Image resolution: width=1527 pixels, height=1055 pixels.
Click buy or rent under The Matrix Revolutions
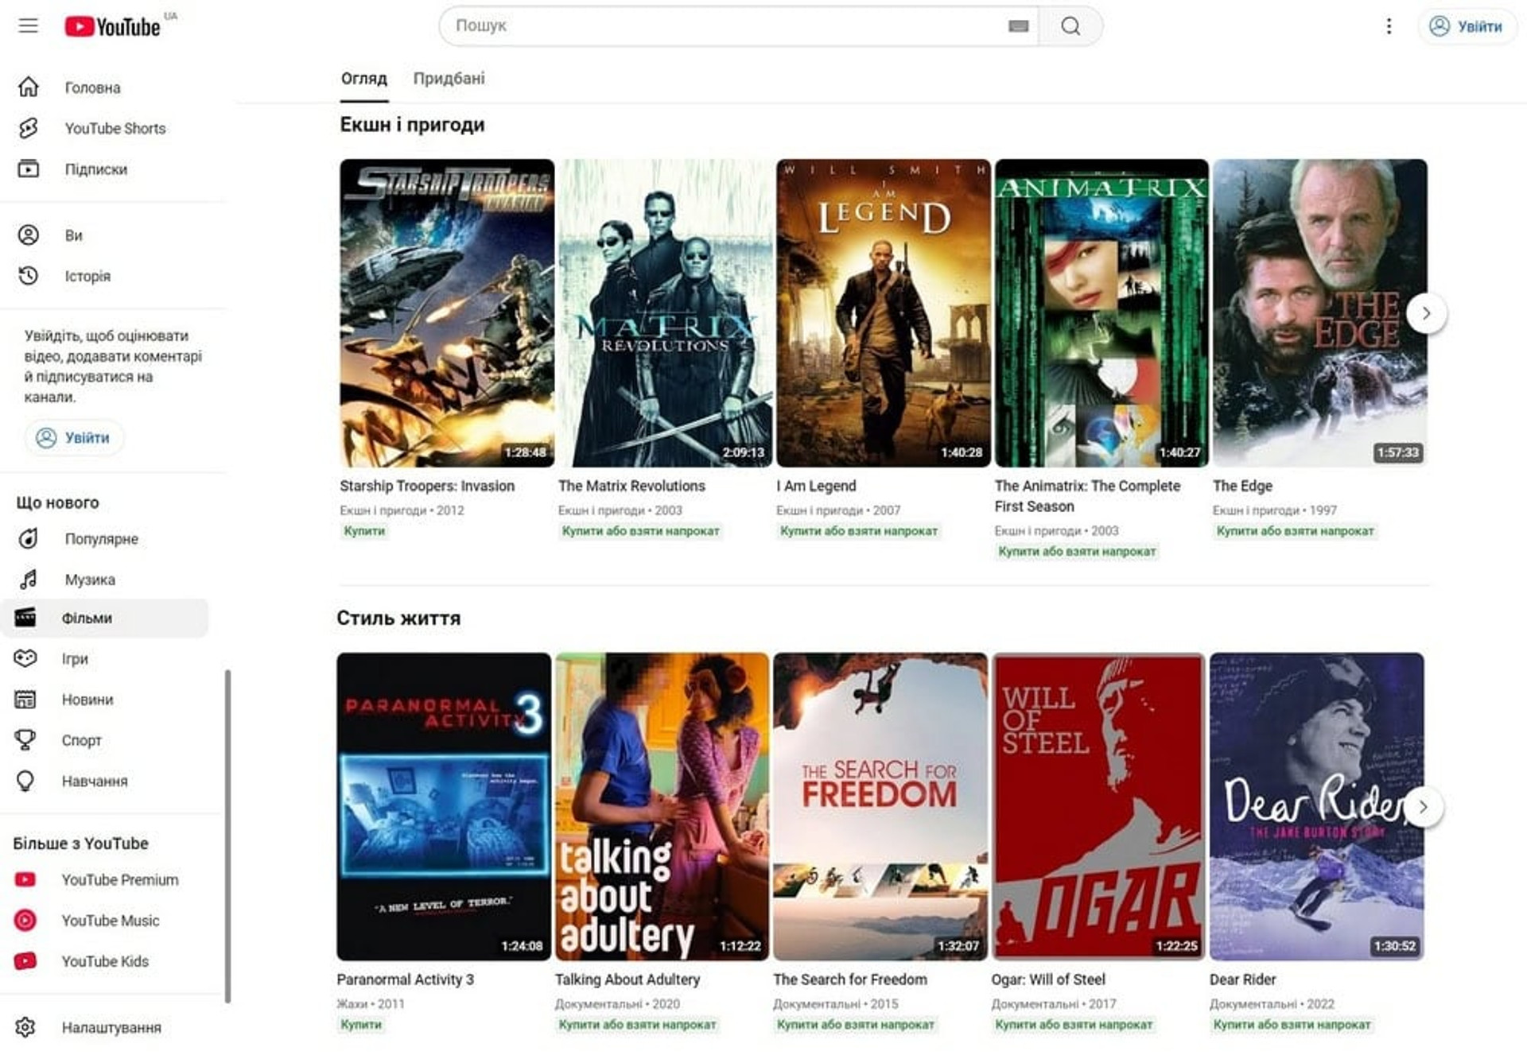coord(640,530)
